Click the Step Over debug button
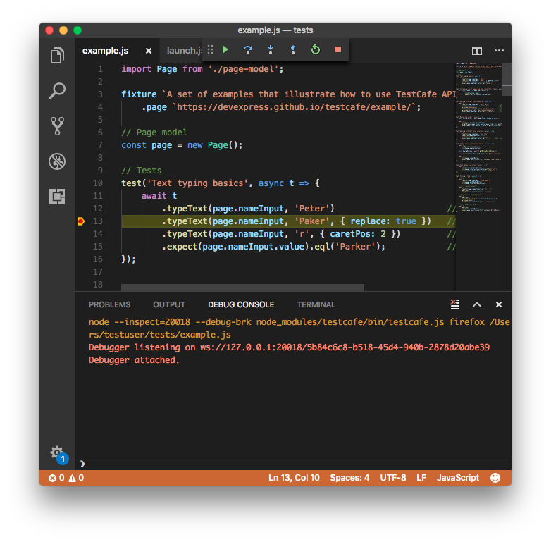Viewport: 551px width, 542px height. (x=248, y=50)
